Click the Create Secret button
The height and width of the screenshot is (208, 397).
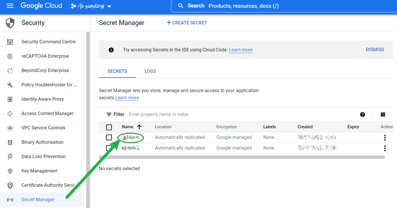click(187, 23)
